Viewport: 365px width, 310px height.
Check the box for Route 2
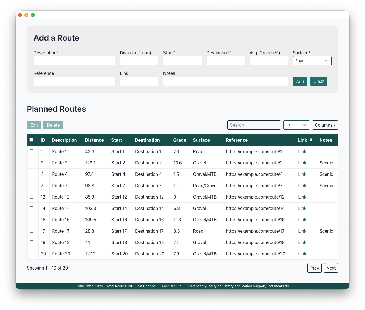(31, 163)
